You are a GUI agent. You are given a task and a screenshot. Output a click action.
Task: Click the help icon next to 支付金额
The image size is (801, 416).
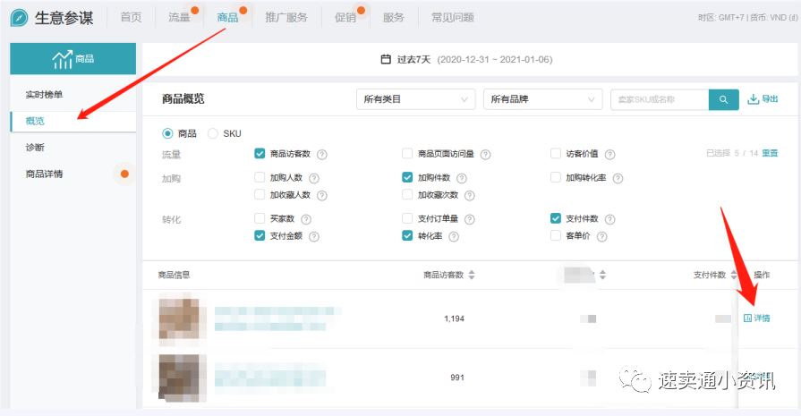314,236
